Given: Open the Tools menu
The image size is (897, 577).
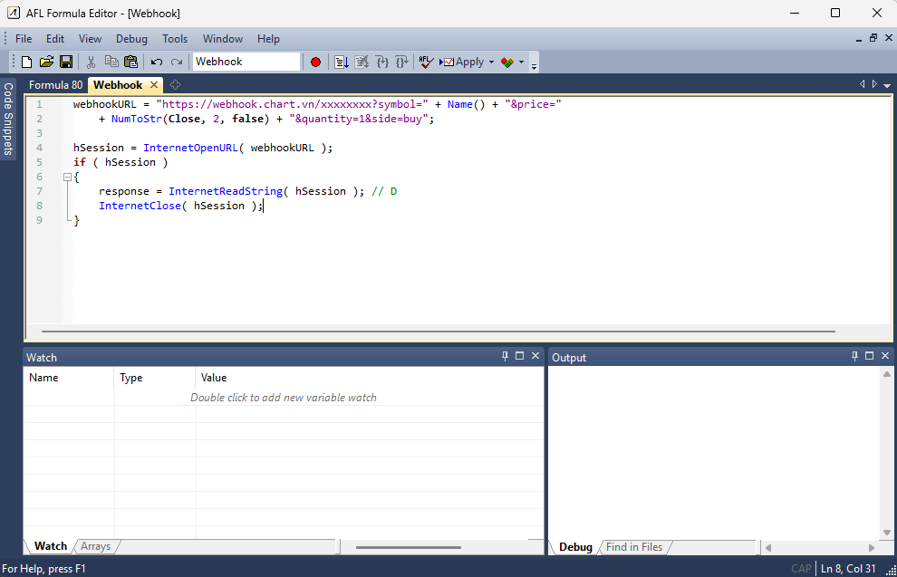Looking at the screenshot, I should pos(175,39).
